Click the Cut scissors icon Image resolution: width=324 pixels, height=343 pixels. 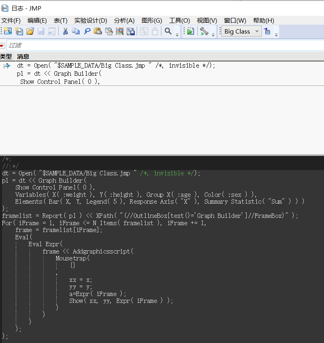click(x=65, y=31)
